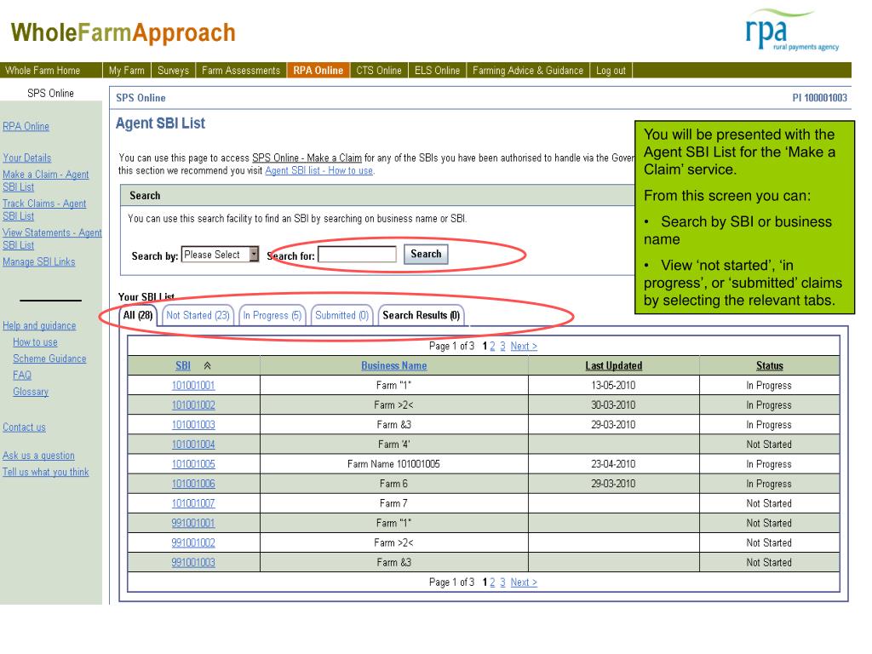Click Ask us a question link

click(38, 456)
